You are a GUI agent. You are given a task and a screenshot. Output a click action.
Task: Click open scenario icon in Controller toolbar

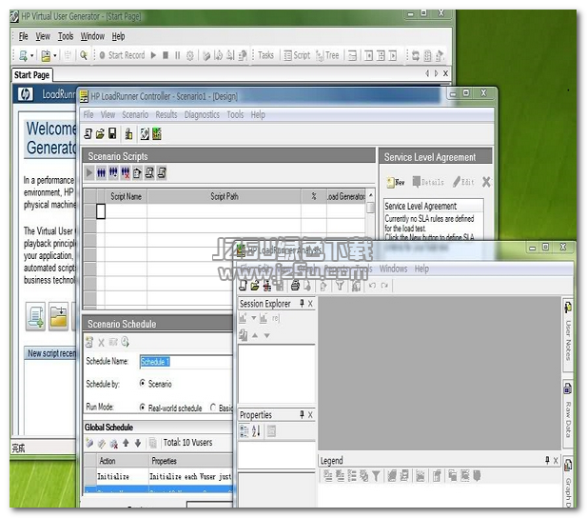[100, 134]
